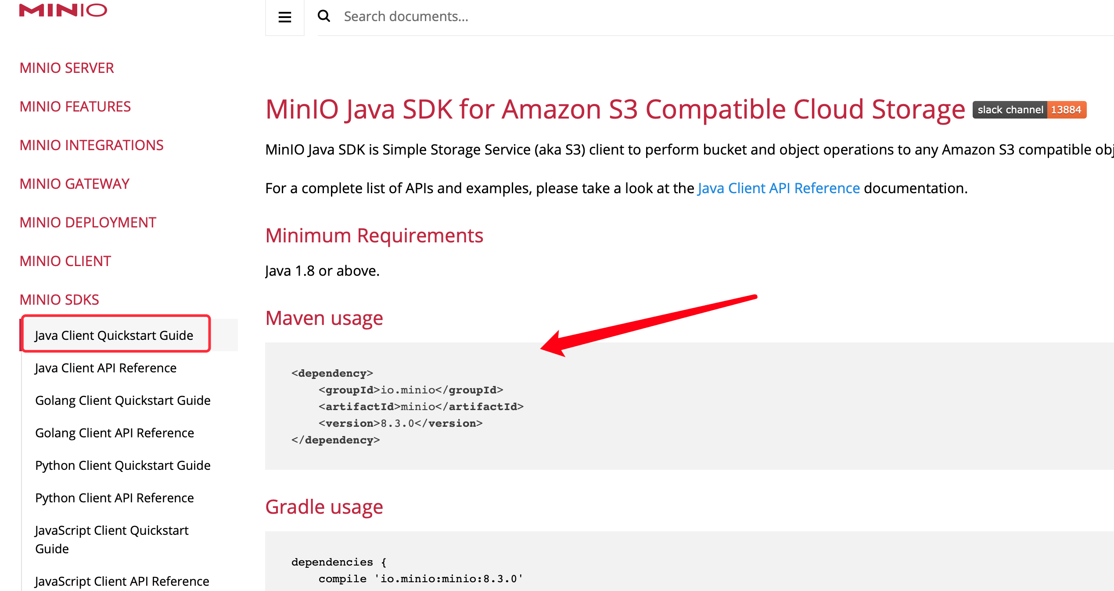Open MINIO INTEGRATIONS documentation

[x=91, y=145]
